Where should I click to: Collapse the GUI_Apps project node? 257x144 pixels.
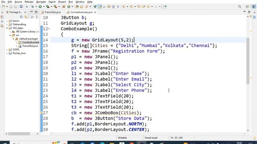point(7,28)
